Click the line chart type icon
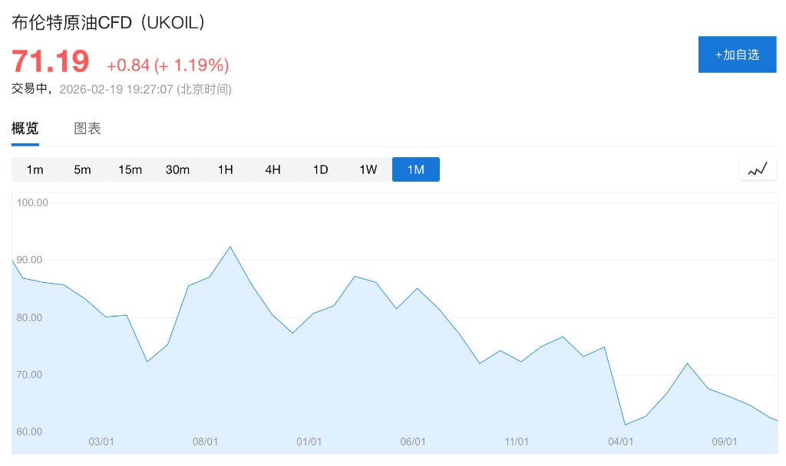This screenshot has width=786, height=466. [758, 169]
